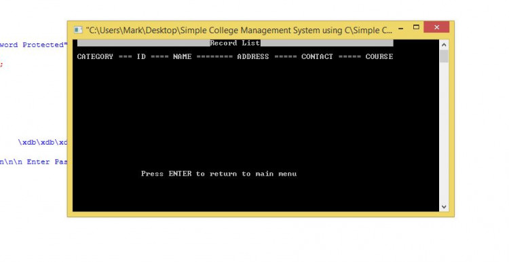The width and height of the screenshot is (509, 262).
Task: Select the CATEGORY column header text
Action: 95,56
